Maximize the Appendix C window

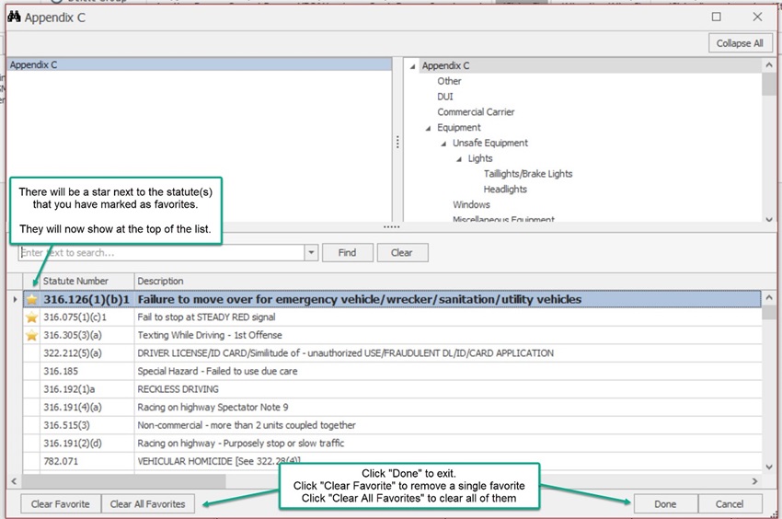point(717,17)
